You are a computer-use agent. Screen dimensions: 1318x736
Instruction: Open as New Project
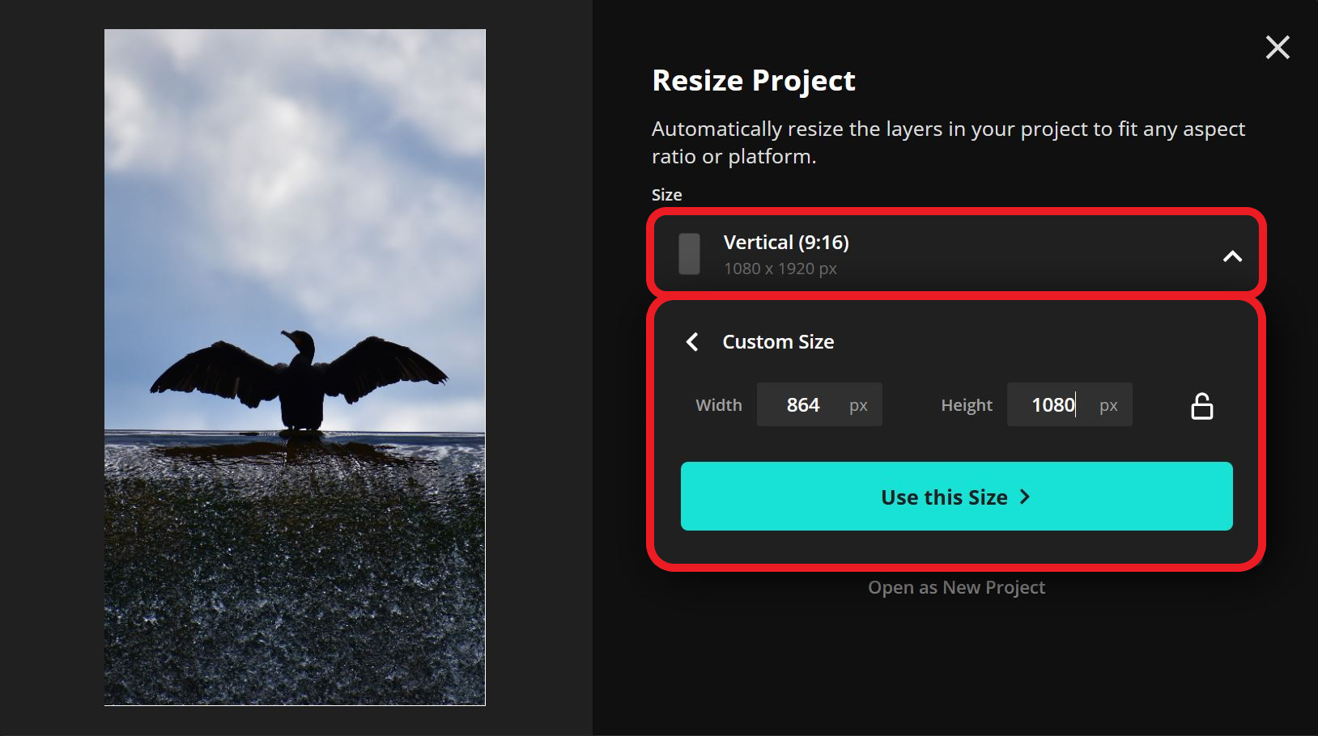pyautogui.click(x=956, y=587)
